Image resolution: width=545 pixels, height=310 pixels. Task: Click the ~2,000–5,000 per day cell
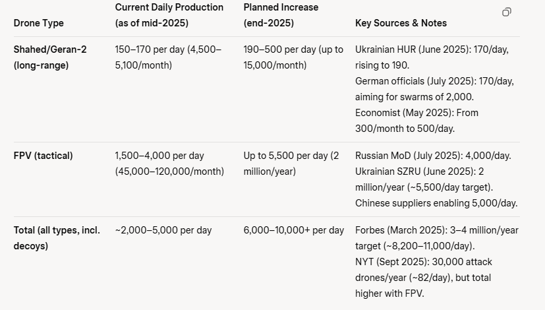click(163, 230)
